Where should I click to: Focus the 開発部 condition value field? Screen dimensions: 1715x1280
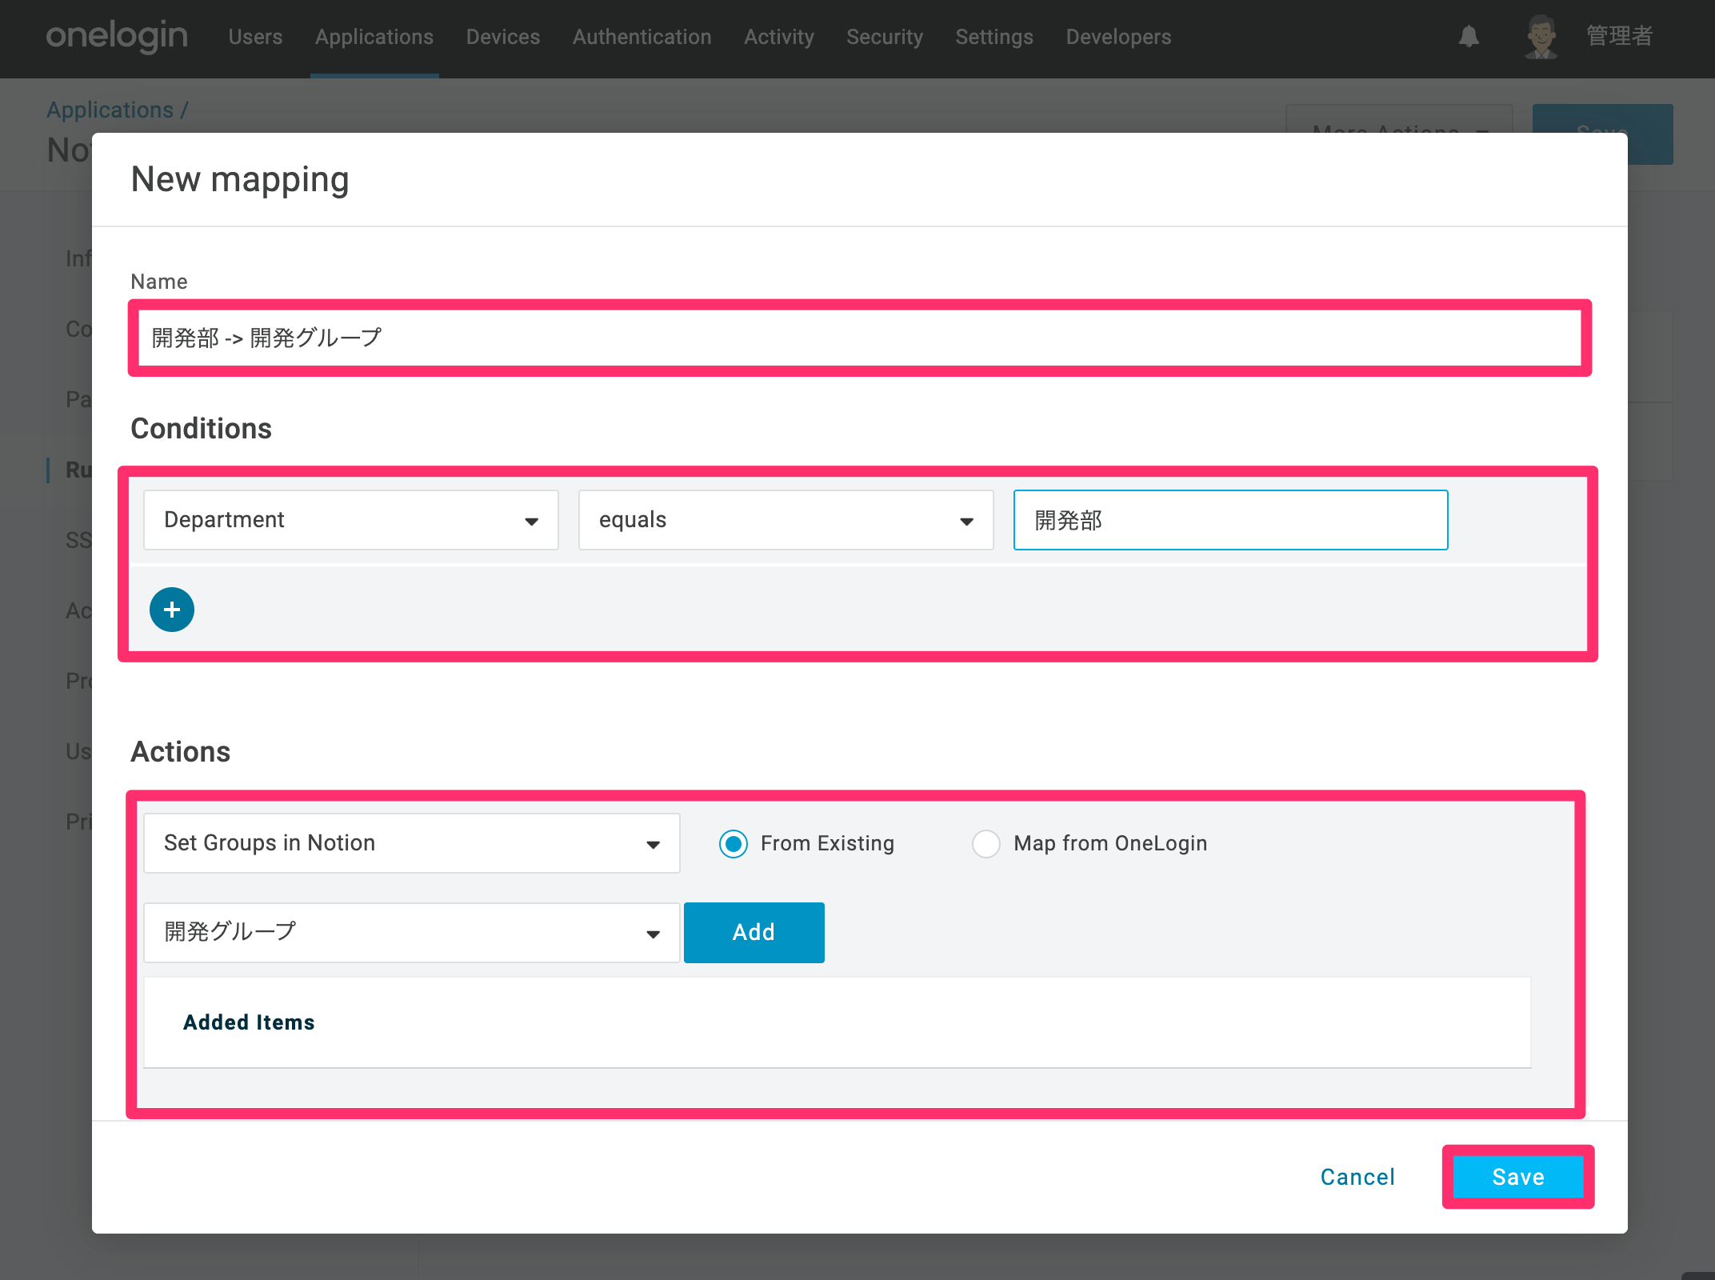1231,520
